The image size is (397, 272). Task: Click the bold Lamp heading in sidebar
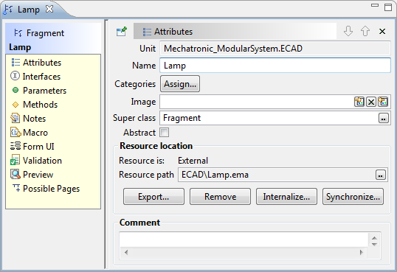click(20, 47)
